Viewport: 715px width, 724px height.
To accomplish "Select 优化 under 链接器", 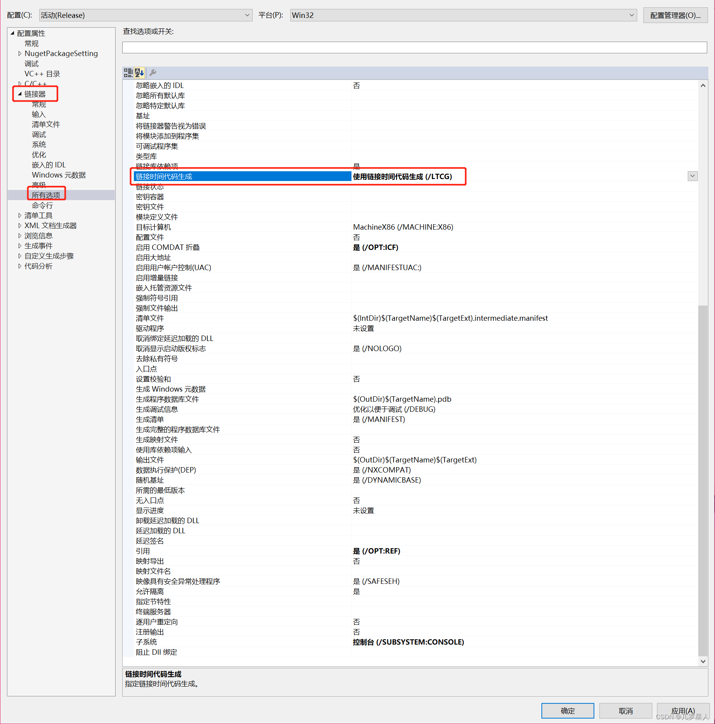I will click(39, 155).
